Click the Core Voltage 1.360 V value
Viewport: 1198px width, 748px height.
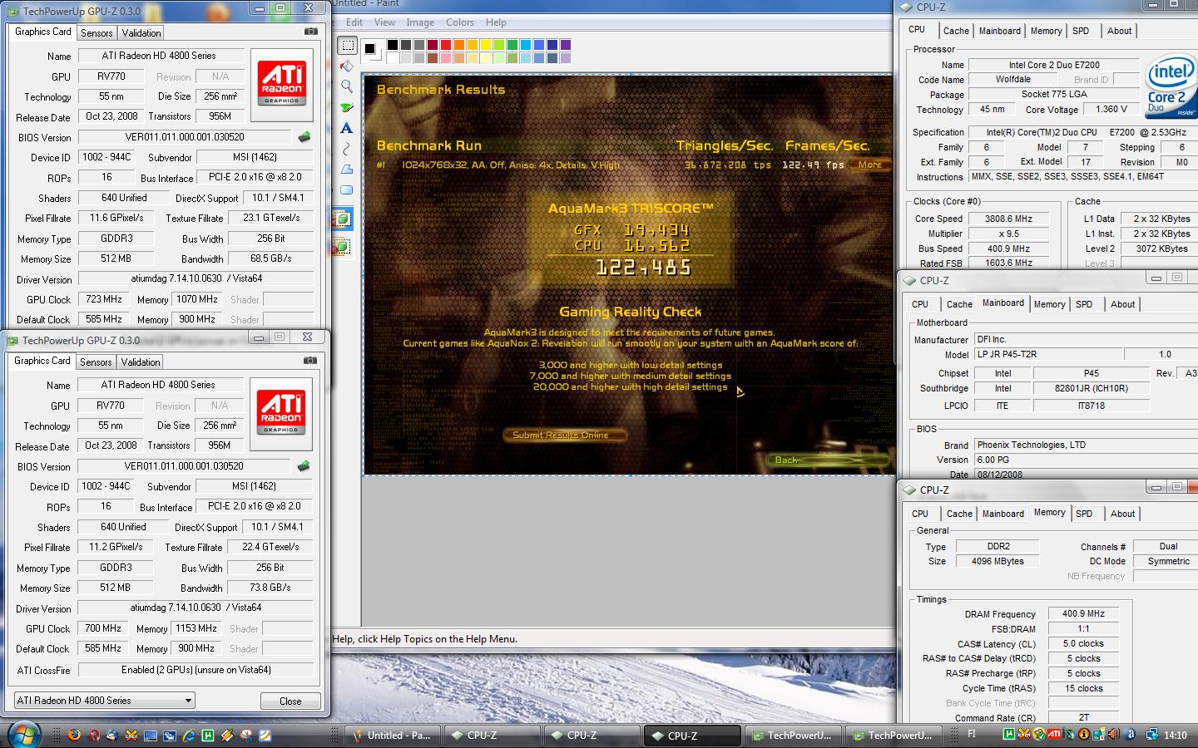click(x=1111, y=109)
